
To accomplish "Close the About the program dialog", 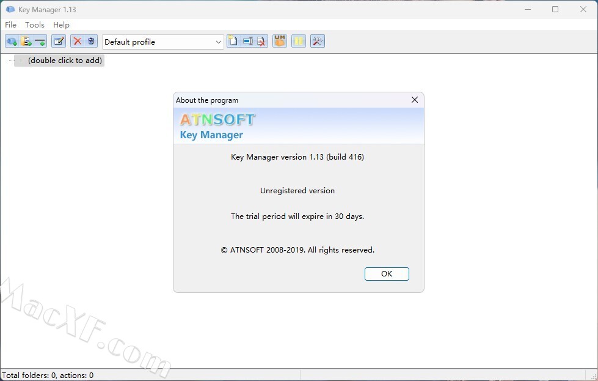I will pos(415,100).
